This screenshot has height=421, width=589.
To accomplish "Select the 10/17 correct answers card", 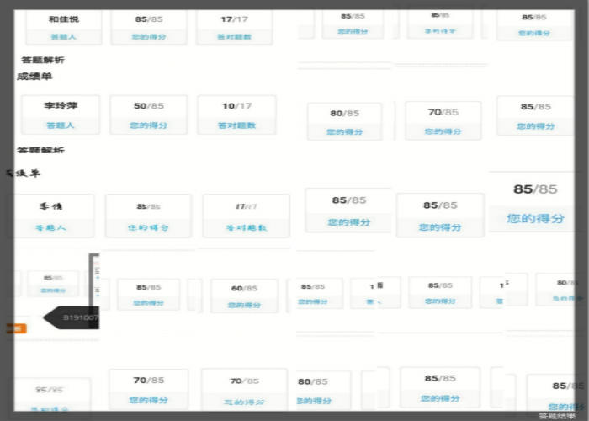I will [236, 115].
